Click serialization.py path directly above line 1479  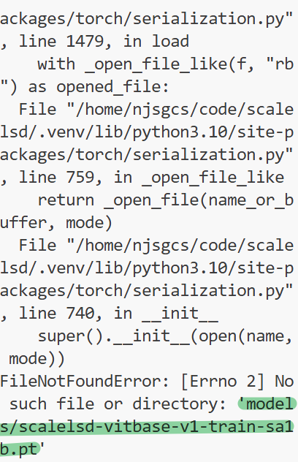pyautogui.click(x=147, y=18)
